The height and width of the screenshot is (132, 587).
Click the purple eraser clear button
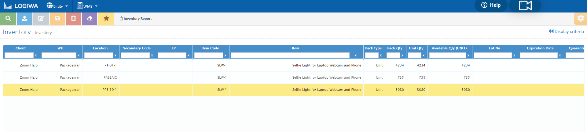[x=90, y=19]
